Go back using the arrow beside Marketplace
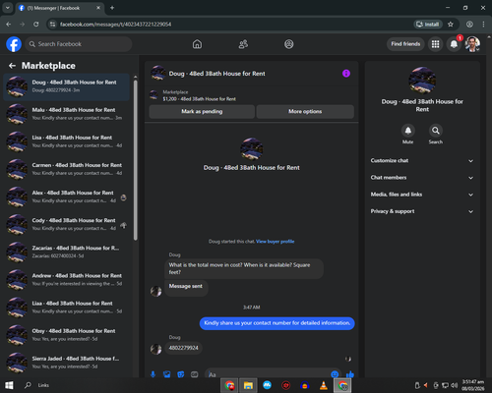Screen dimensions: 492x393 point(12,66)
